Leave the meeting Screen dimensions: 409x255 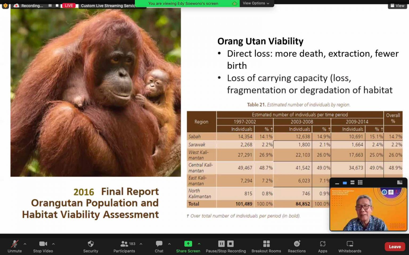(395, 246)
